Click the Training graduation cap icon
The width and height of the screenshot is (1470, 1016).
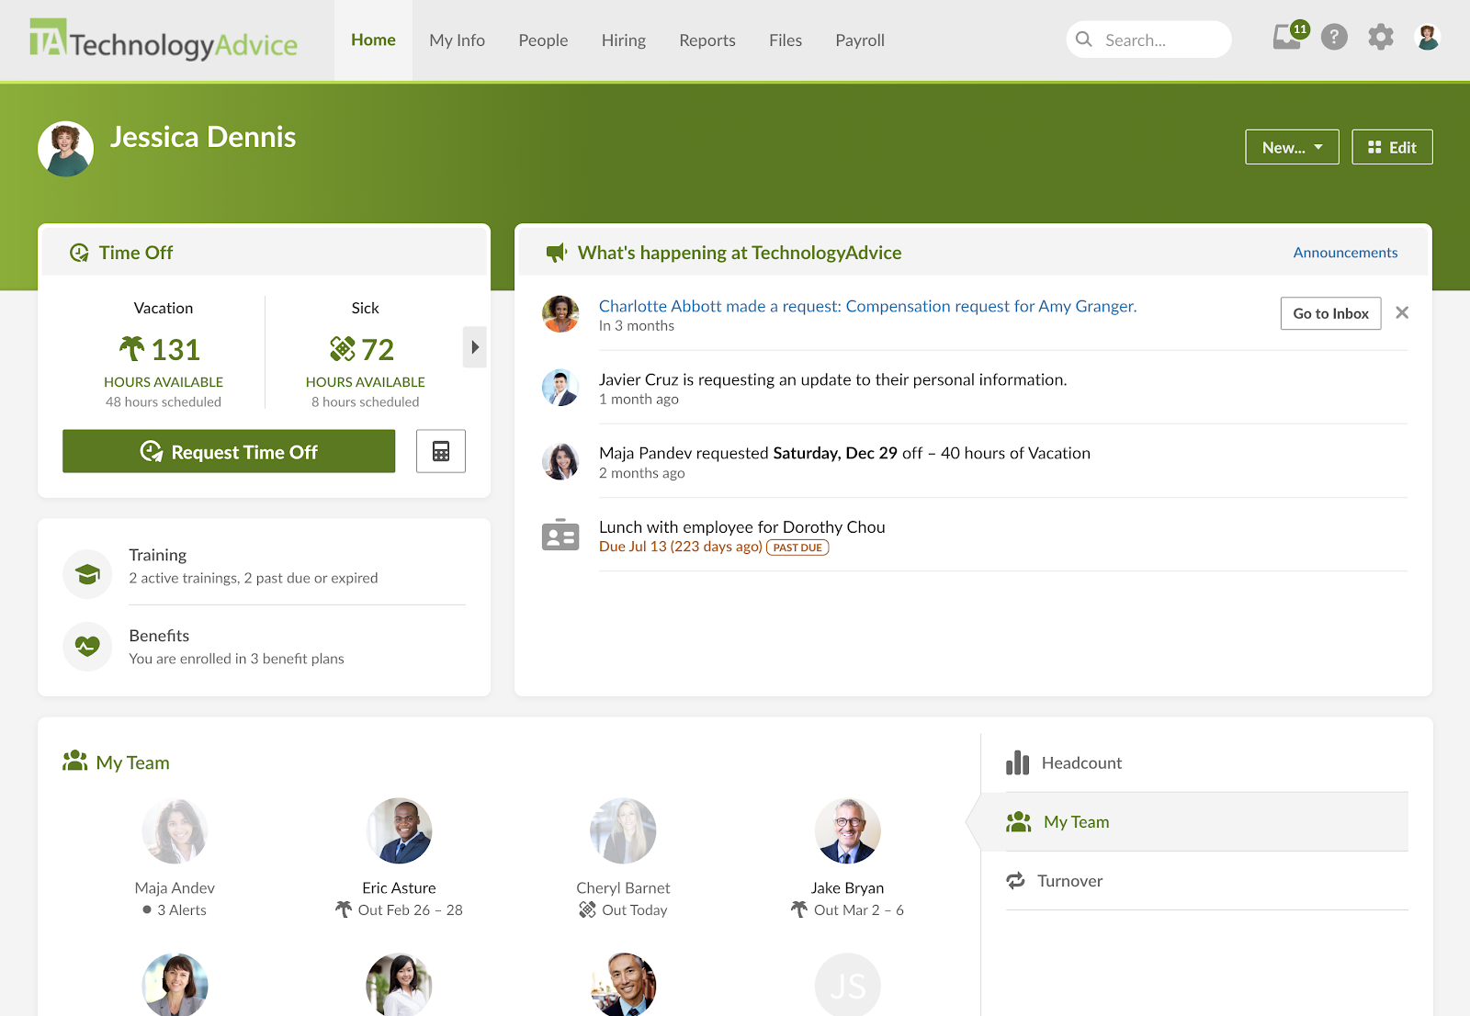click(87, 574)
